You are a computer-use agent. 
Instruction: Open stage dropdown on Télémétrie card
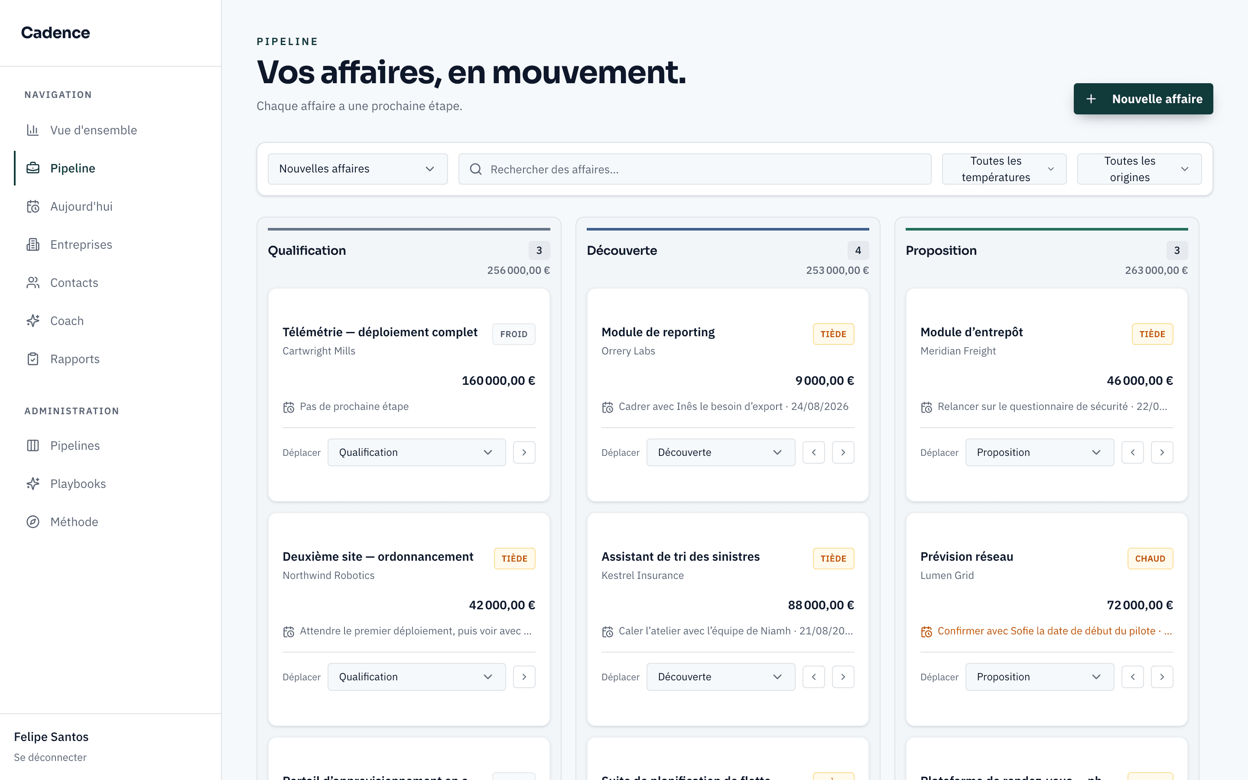[x=417, y=452]
